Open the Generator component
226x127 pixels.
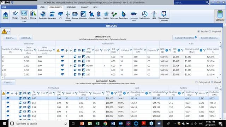(x=52, y=15)
